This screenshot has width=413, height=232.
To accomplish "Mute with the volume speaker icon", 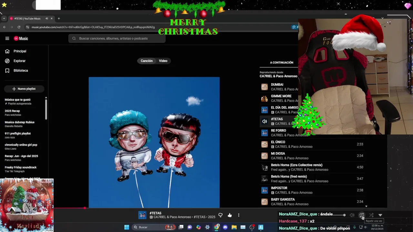I will point(352,215).
